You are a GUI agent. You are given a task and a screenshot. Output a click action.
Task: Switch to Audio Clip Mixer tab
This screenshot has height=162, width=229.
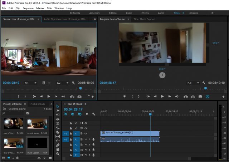pos(64,19)
